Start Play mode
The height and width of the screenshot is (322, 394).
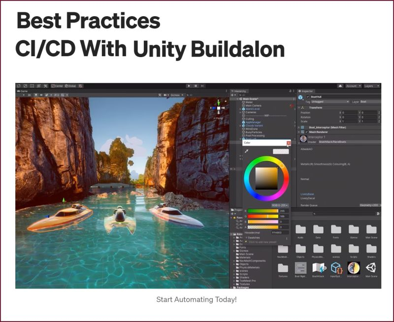point(189,86)
